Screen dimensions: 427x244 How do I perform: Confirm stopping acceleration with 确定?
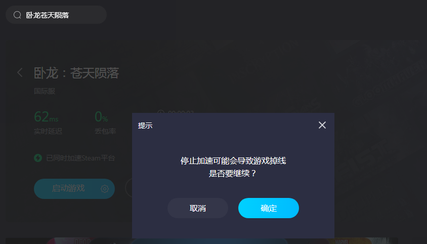point(269,208)
